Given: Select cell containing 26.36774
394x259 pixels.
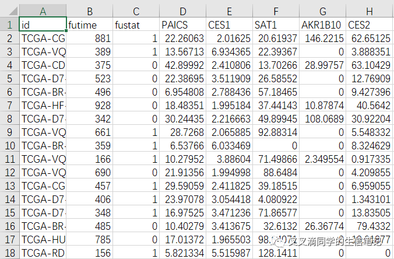Looking at the screenshot, I should point(323,226).
